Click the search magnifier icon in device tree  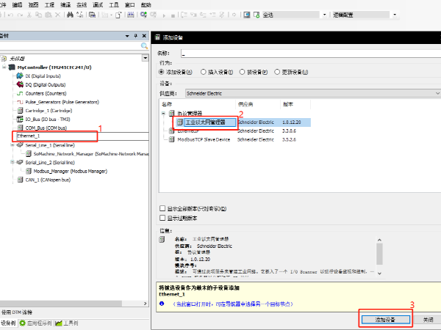145,46
